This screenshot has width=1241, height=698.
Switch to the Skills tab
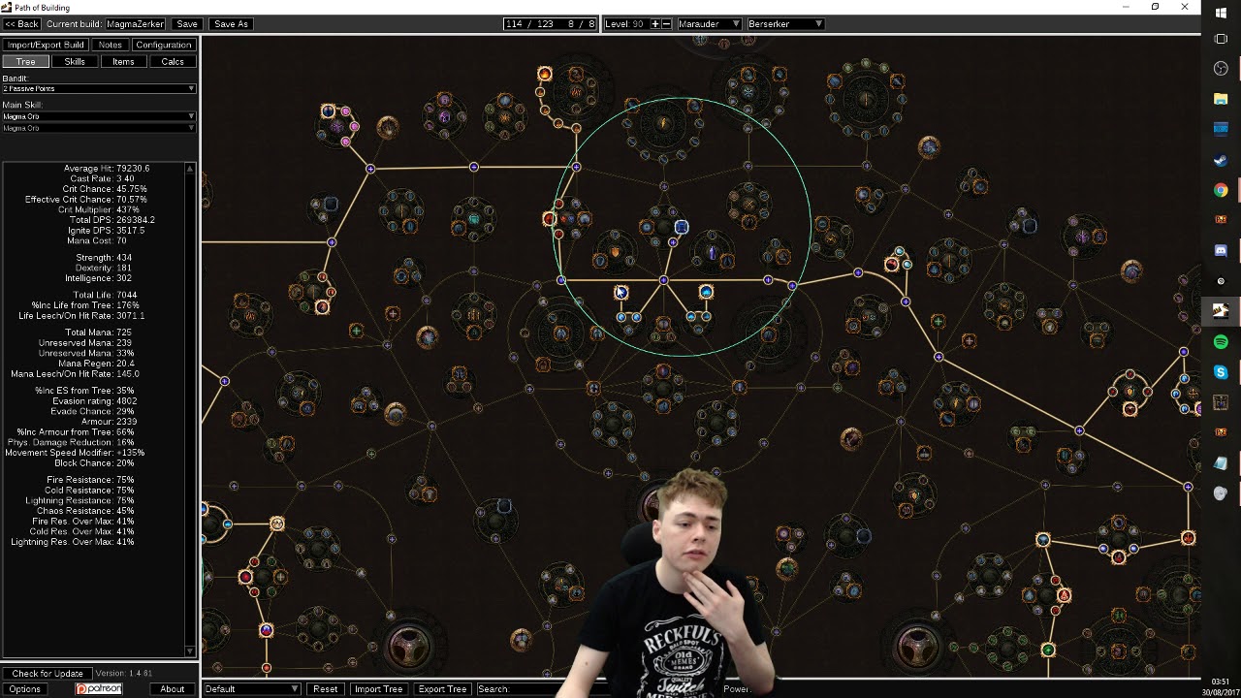(75, 62)
